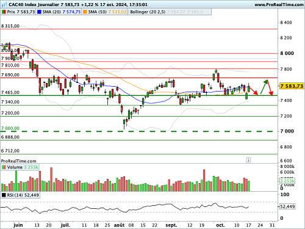Click the 8 315,00 resistance level label
This screenshot has width=305, height=229.
point(10,26)
